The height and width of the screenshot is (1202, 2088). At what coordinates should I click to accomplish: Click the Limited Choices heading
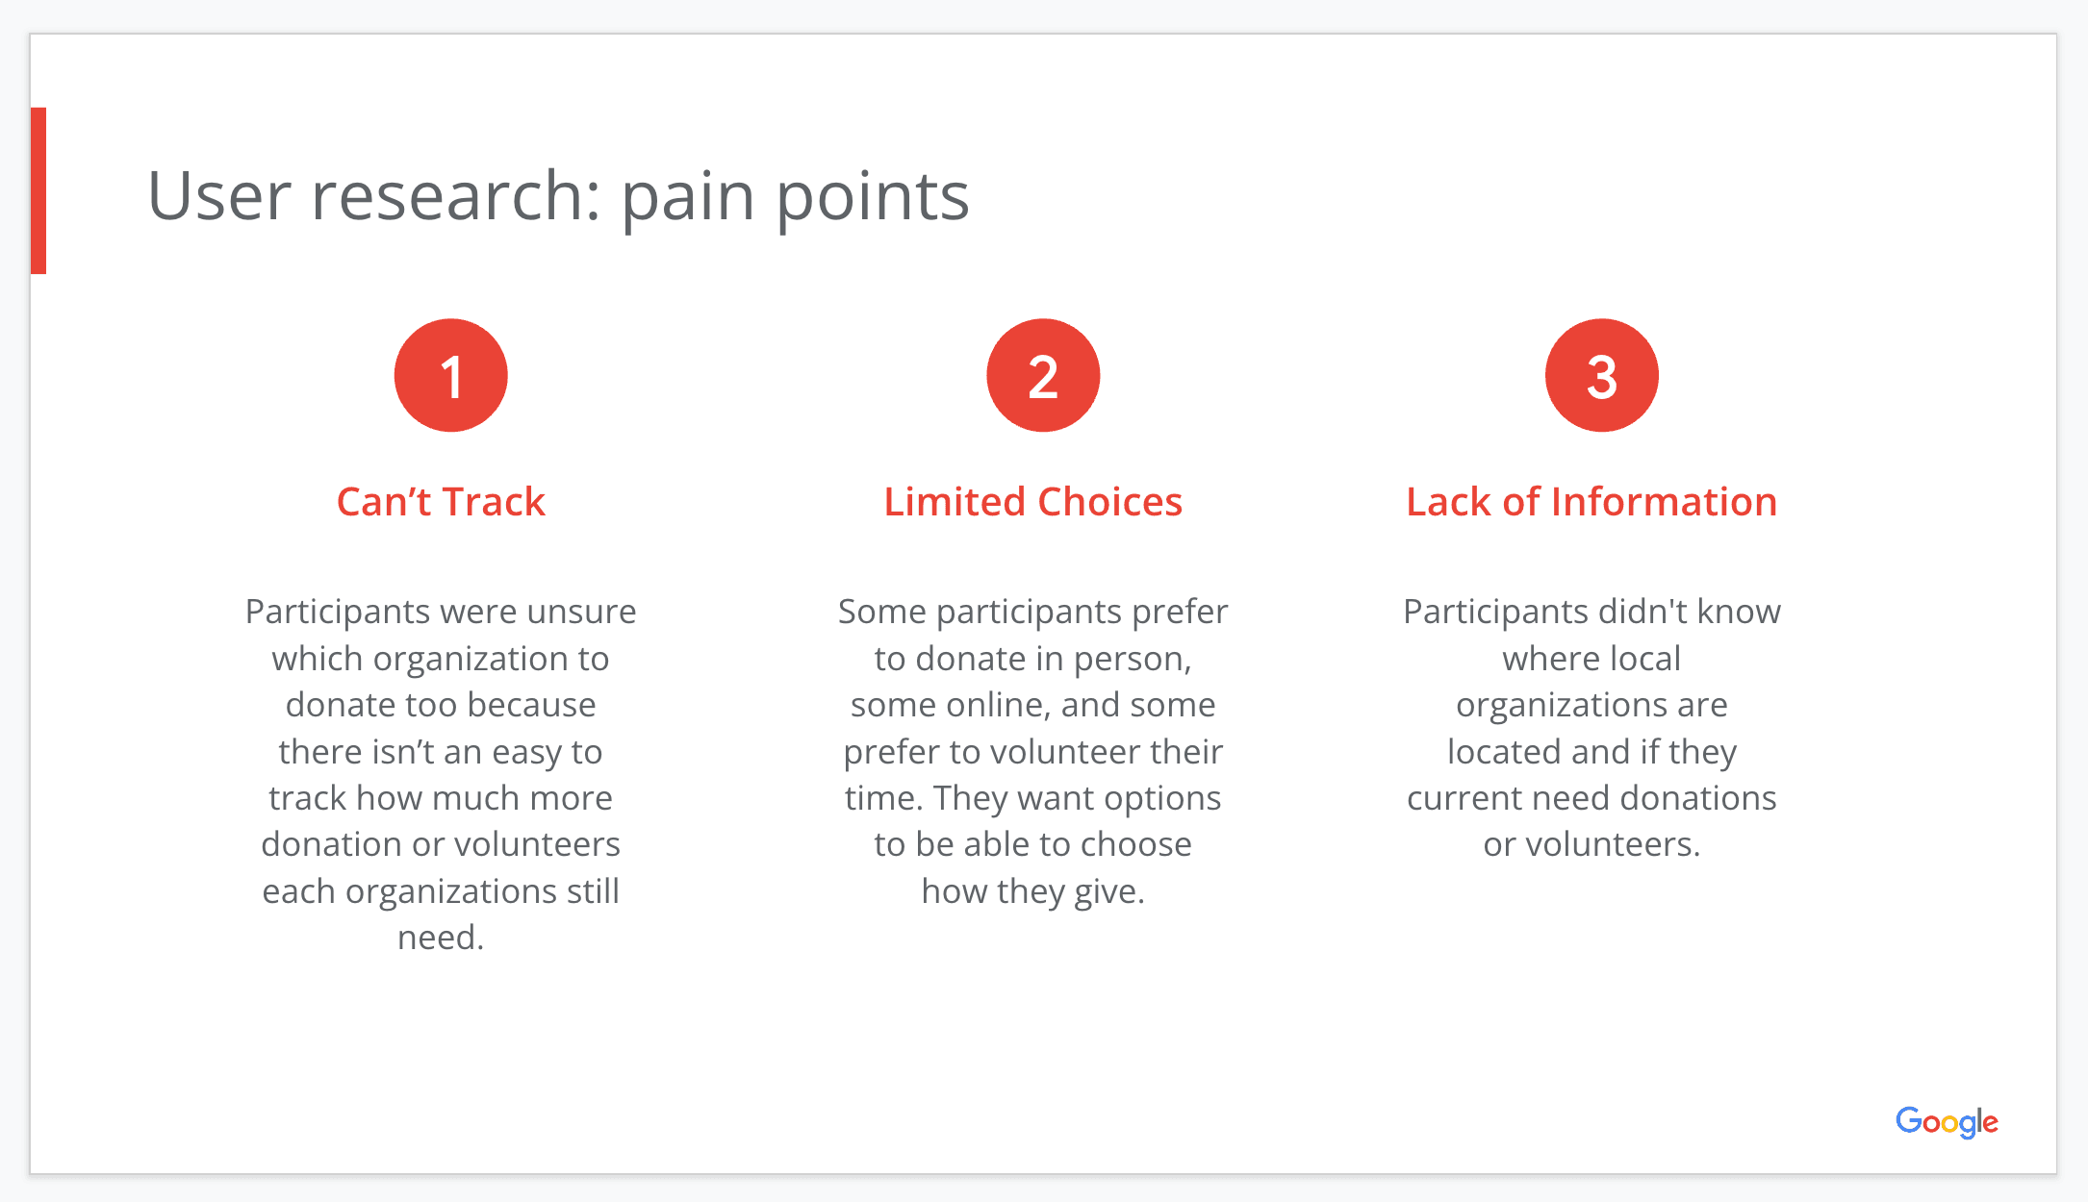pyautogui.click(x=1033, y=502)
